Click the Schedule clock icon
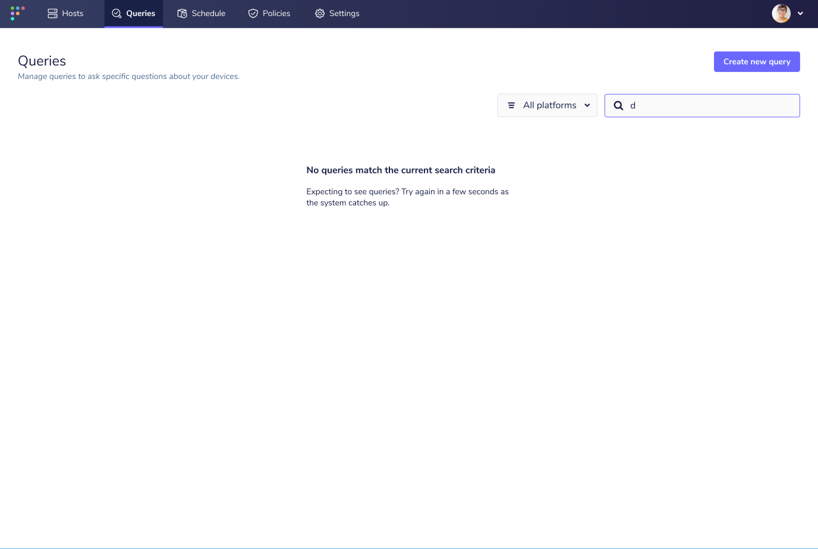Viewport: 818px width, 549px height. (x=181, y=13)
